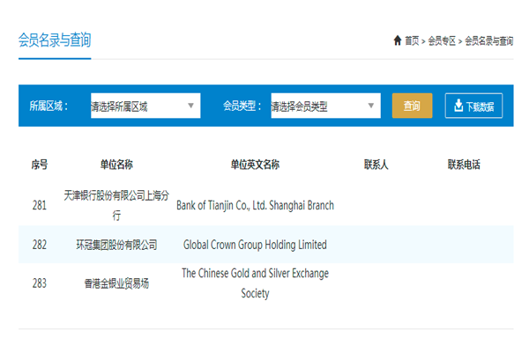Open the 会员类型 dropdown

click(x=325, y=106)
